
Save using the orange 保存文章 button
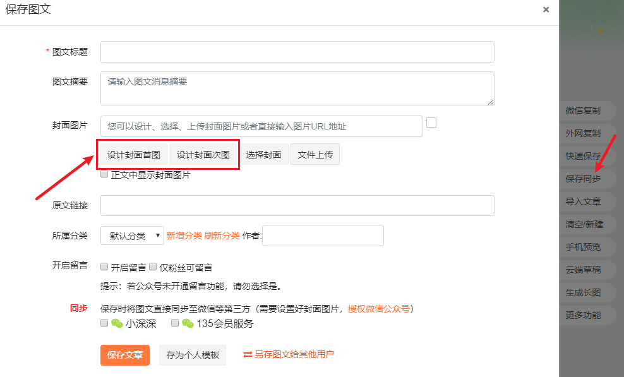click(125, 355)
